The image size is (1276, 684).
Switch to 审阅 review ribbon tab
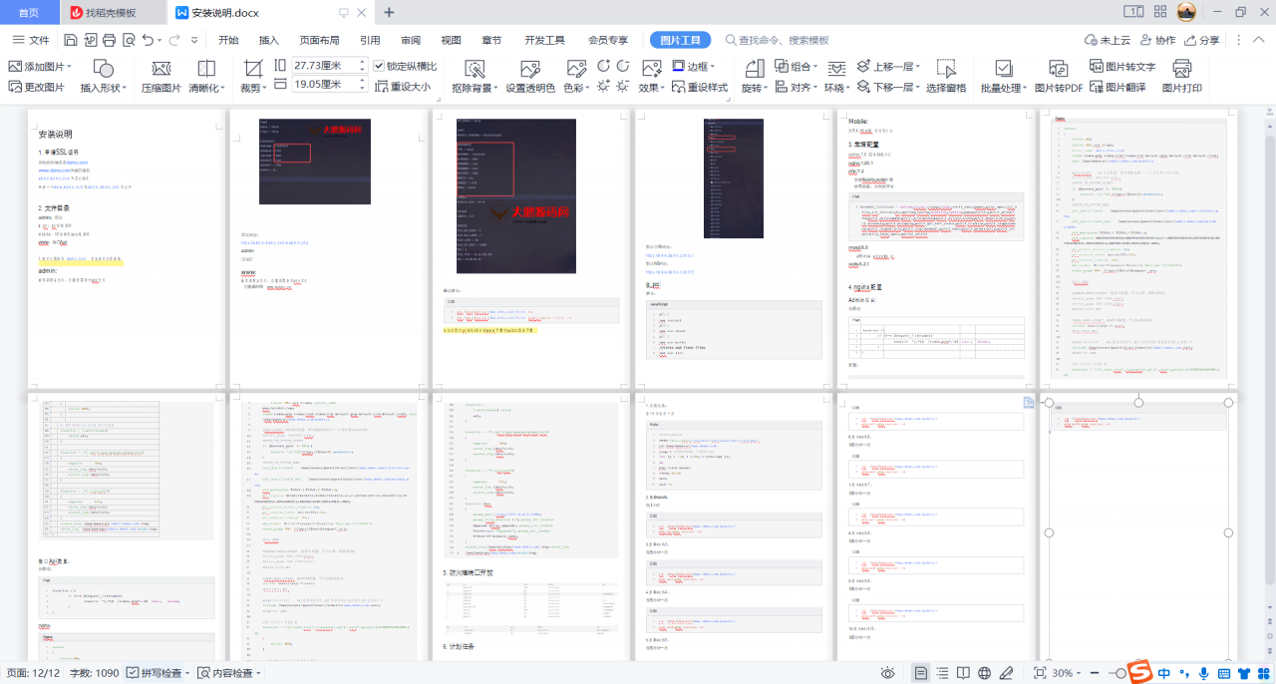click(x=411, y=40)
